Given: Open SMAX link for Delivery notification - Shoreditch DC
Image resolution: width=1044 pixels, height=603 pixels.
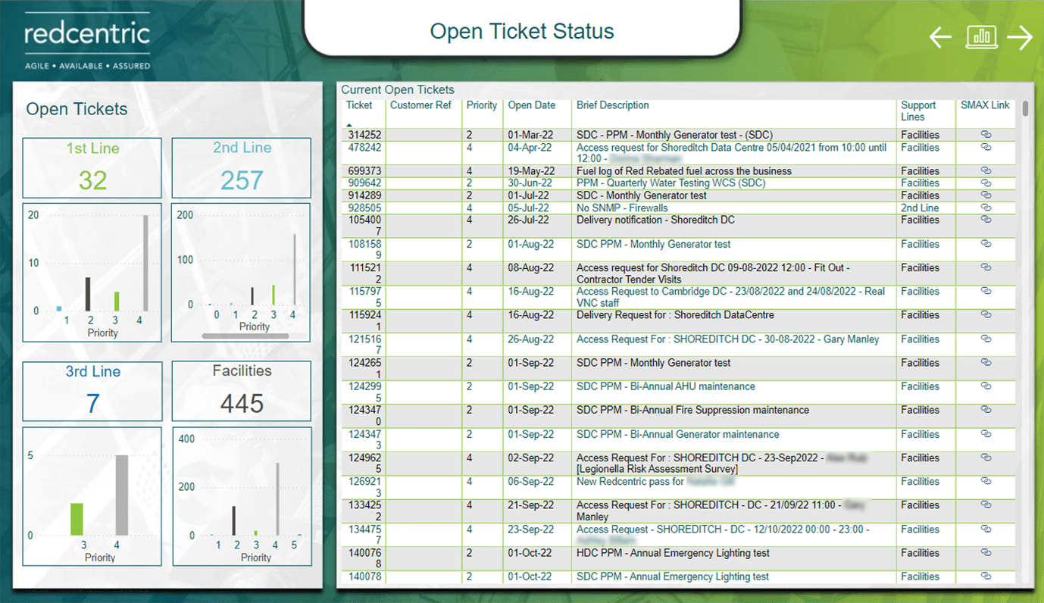Looking at the screenshot, I should [986, 220].
